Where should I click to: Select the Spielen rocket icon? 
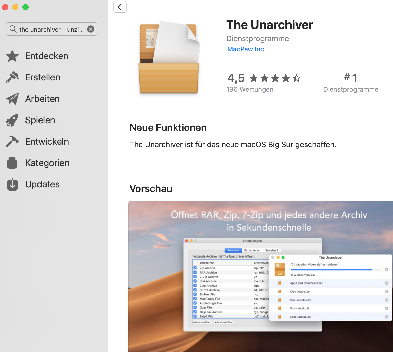point(12,120)
